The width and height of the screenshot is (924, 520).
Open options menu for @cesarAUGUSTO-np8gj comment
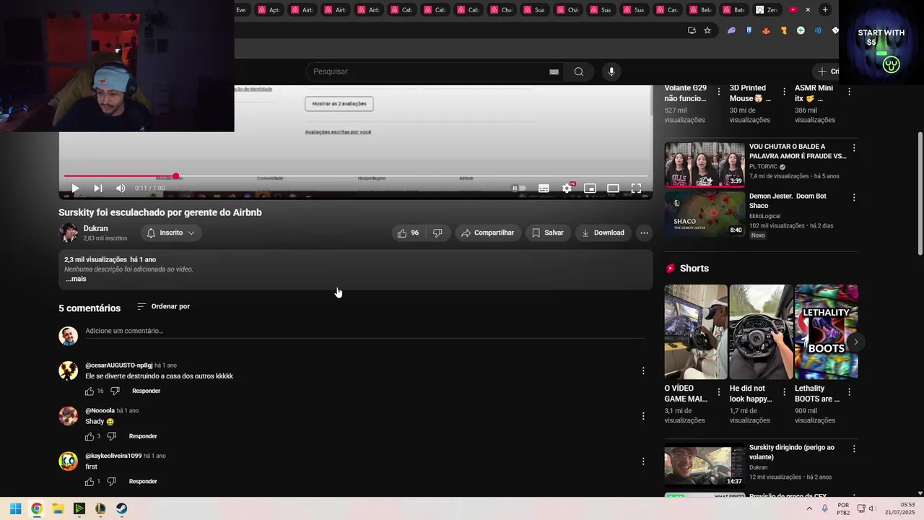click(643, 370)
